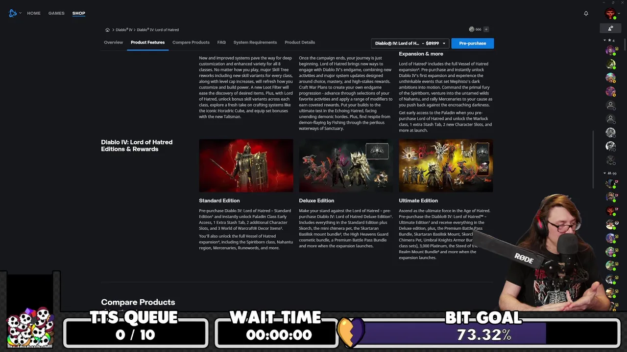
Task: Click the Battle.net balance coin icon
Action: pyautogui.click(x=472, y=29)
